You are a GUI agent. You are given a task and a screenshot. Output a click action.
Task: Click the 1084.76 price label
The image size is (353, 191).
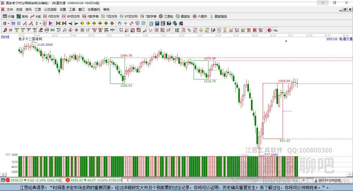[126, 56]
